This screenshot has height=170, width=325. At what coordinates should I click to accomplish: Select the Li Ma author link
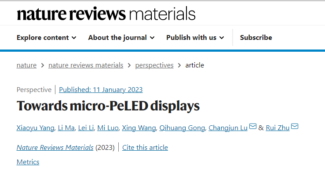pos(66,128)
